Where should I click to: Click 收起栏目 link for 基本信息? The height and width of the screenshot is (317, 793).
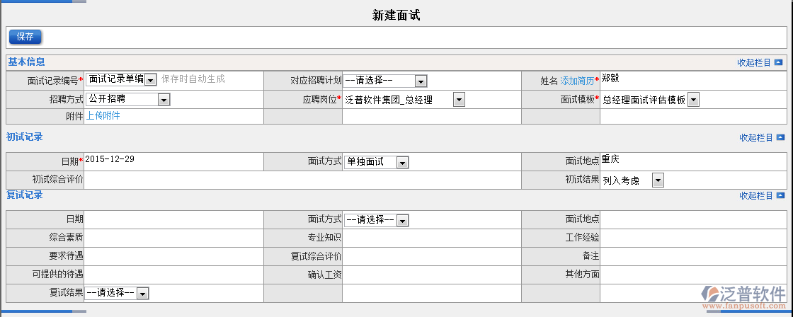point(754,62)
